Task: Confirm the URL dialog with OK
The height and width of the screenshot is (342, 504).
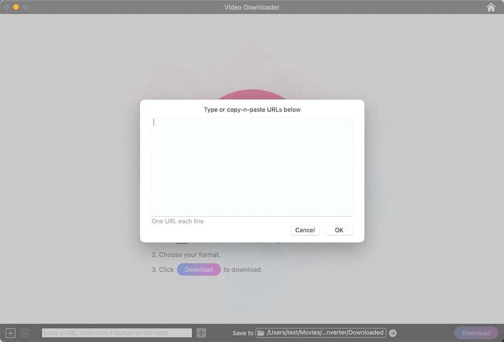Action: tap(339, 230)
